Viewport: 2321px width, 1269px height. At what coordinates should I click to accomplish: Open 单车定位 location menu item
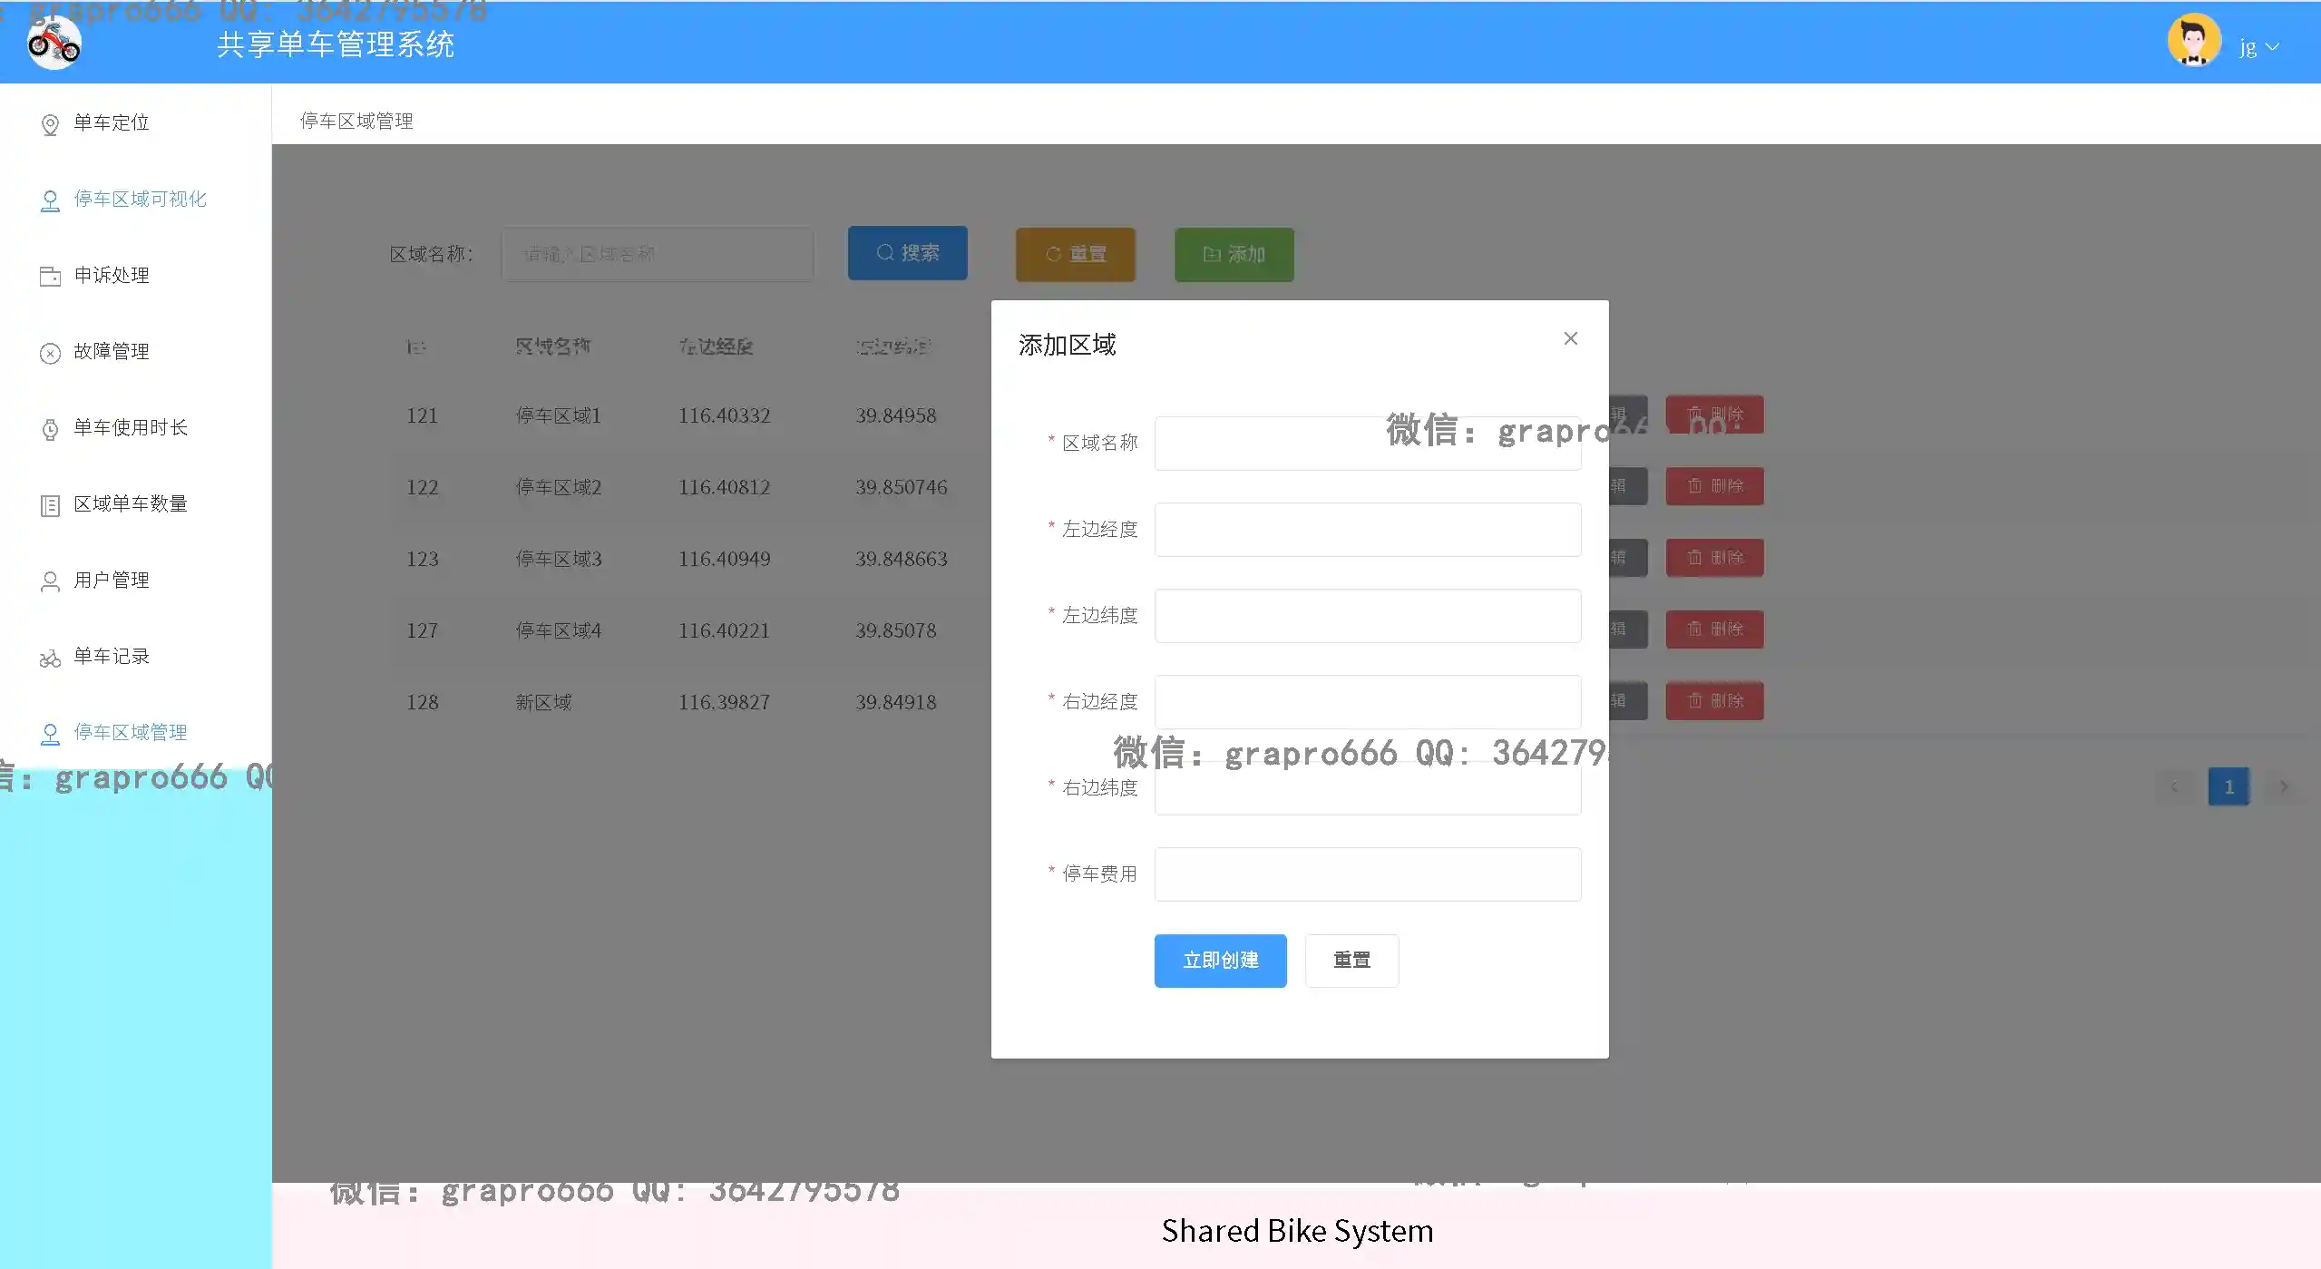[111, 122]
